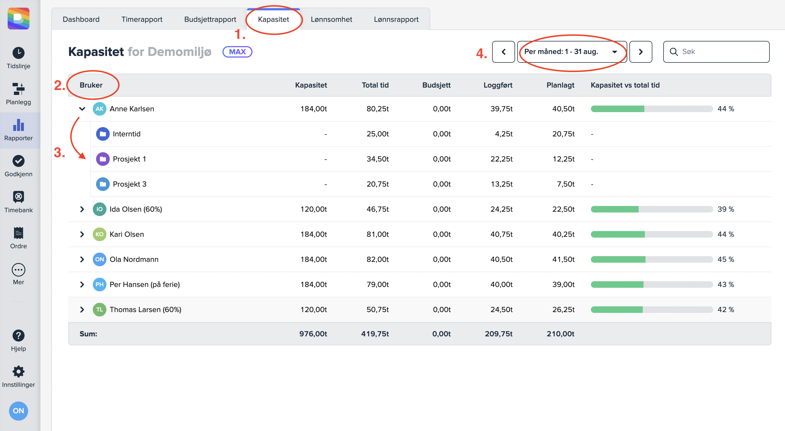
Task: Open the Timebank vault icon
Action: tap(18, 197)
